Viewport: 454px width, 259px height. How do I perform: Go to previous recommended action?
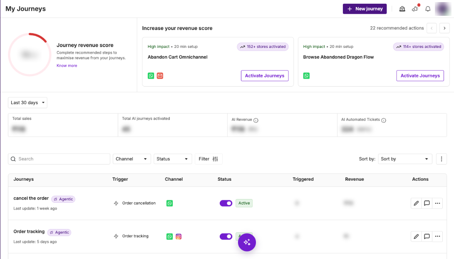click(x=432, y=28)
